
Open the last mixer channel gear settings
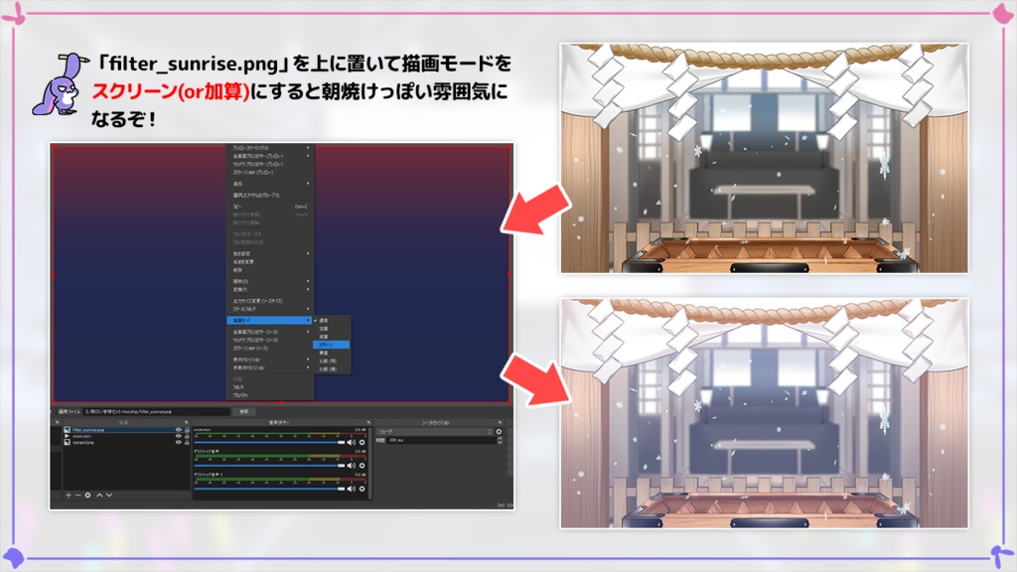point(362,489)
